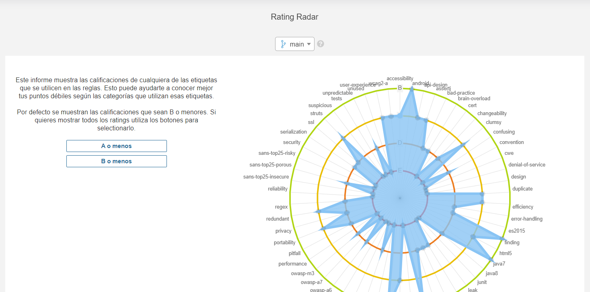The image size is (590, 292).
Task: Click the java7 axis label
Action: (500, 264)
